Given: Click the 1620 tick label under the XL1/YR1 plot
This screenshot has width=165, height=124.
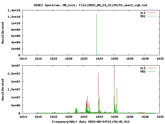Looking at the screenshot, I should click(x=69, y=59).
